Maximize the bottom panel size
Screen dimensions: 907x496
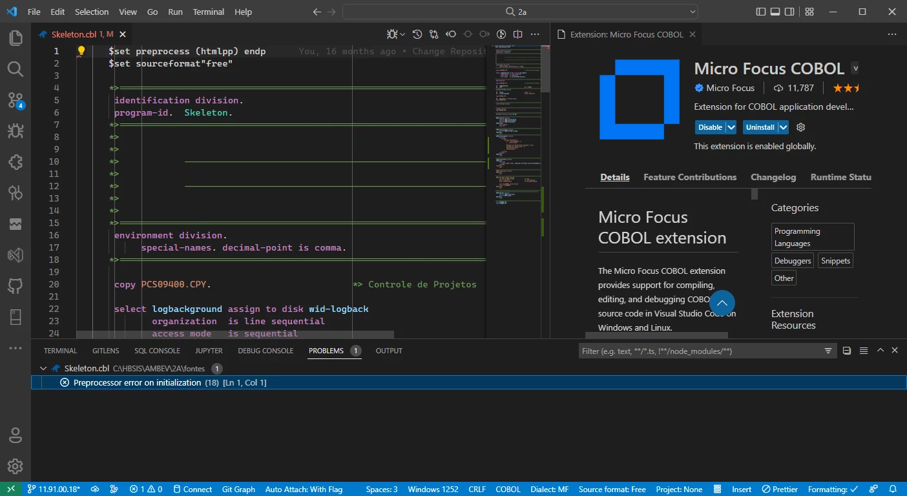(880, 350)
